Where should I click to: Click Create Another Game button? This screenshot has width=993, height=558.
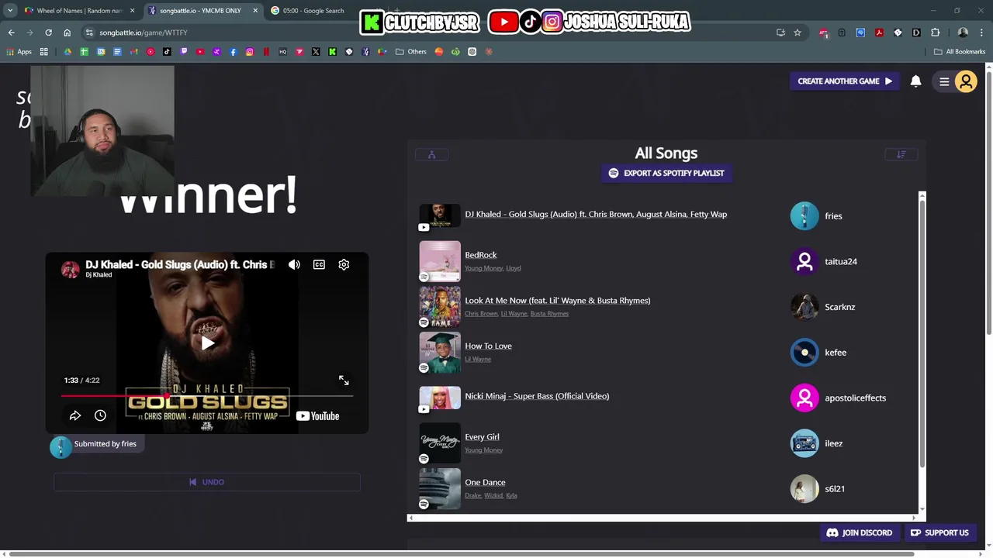click(844, 81)
